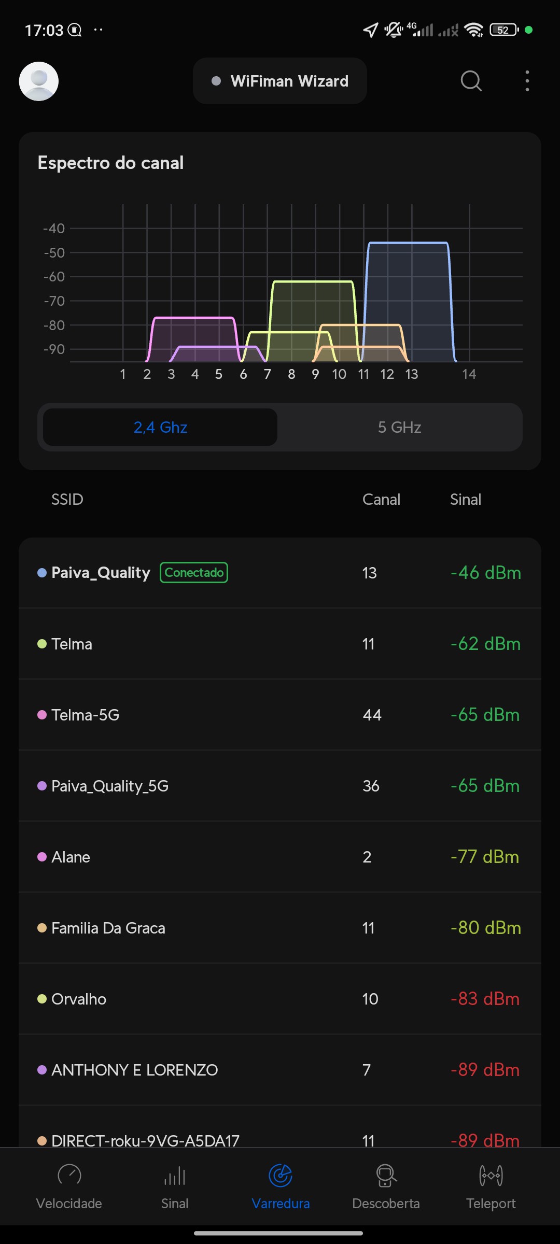560x1244 pixels.
Task: Click the Telma-5G pink color dot
Action: pyautogui.click(x=42, y=715)
